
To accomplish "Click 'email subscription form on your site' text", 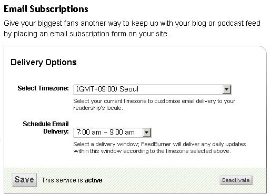I will click(x=109, y=34).
